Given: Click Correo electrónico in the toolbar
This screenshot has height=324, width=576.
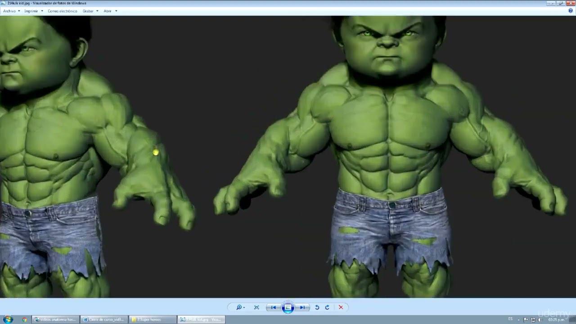Looking at the screenshot, I should tap(63, 11).
